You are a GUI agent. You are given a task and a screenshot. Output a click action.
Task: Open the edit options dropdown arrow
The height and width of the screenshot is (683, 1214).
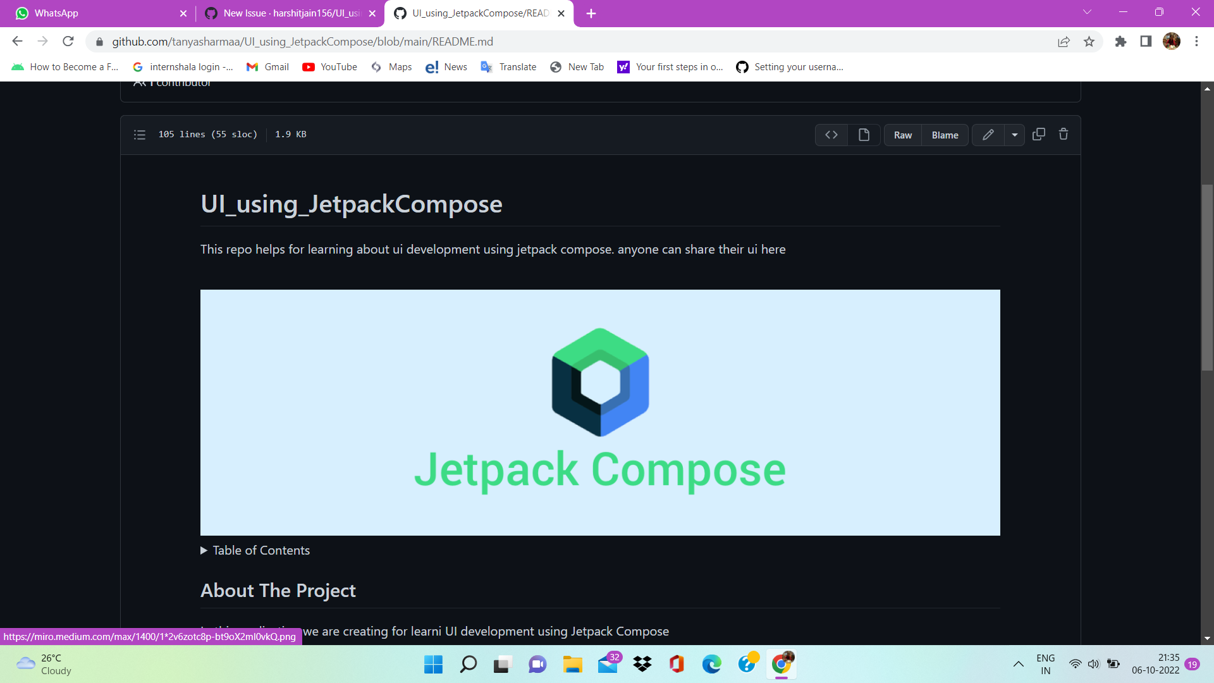pos(1014,135)
